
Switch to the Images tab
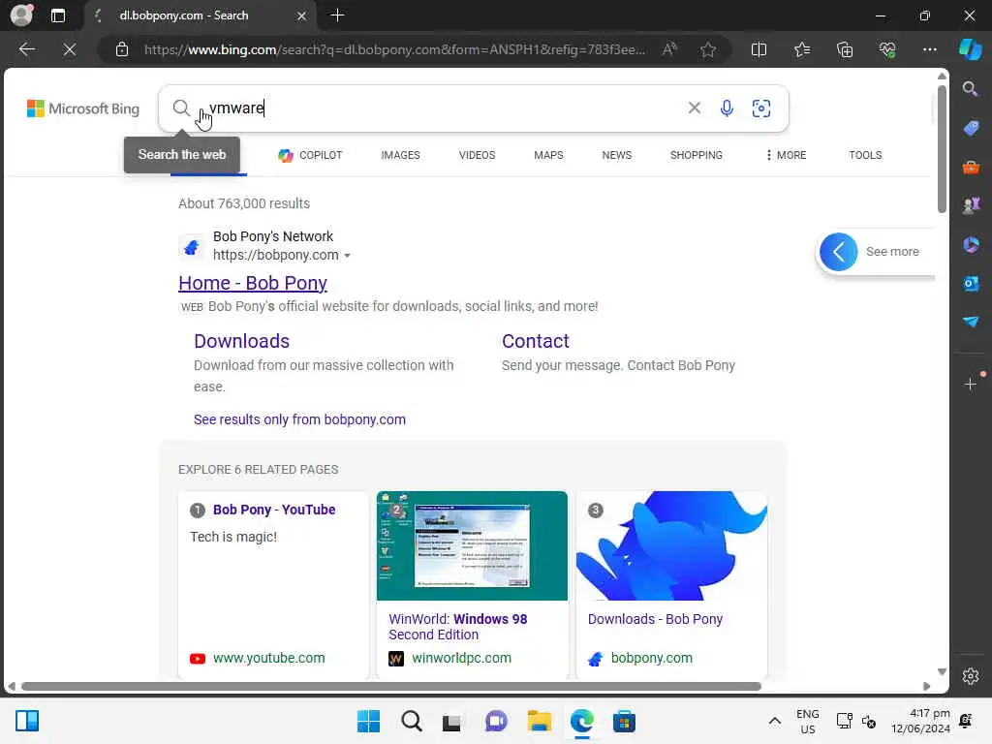(x=400, y=155)
